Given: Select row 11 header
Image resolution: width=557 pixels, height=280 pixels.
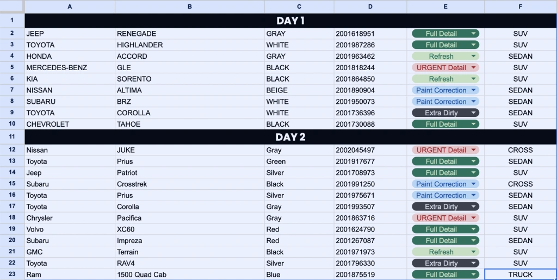Looking at the screenshot, I should [x=12, y=137].
